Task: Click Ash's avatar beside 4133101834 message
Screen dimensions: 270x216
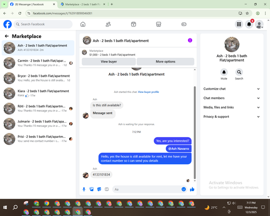Action: pyautogui.click(x=85, y=175)
